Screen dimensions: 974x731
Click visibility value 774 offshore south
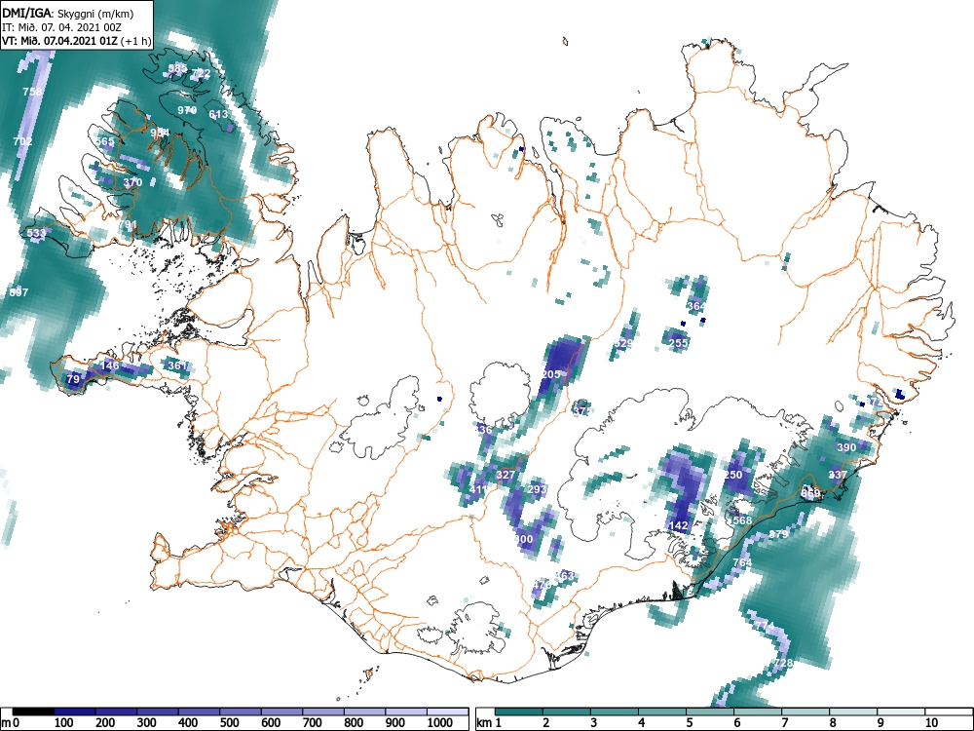point(765,626)
